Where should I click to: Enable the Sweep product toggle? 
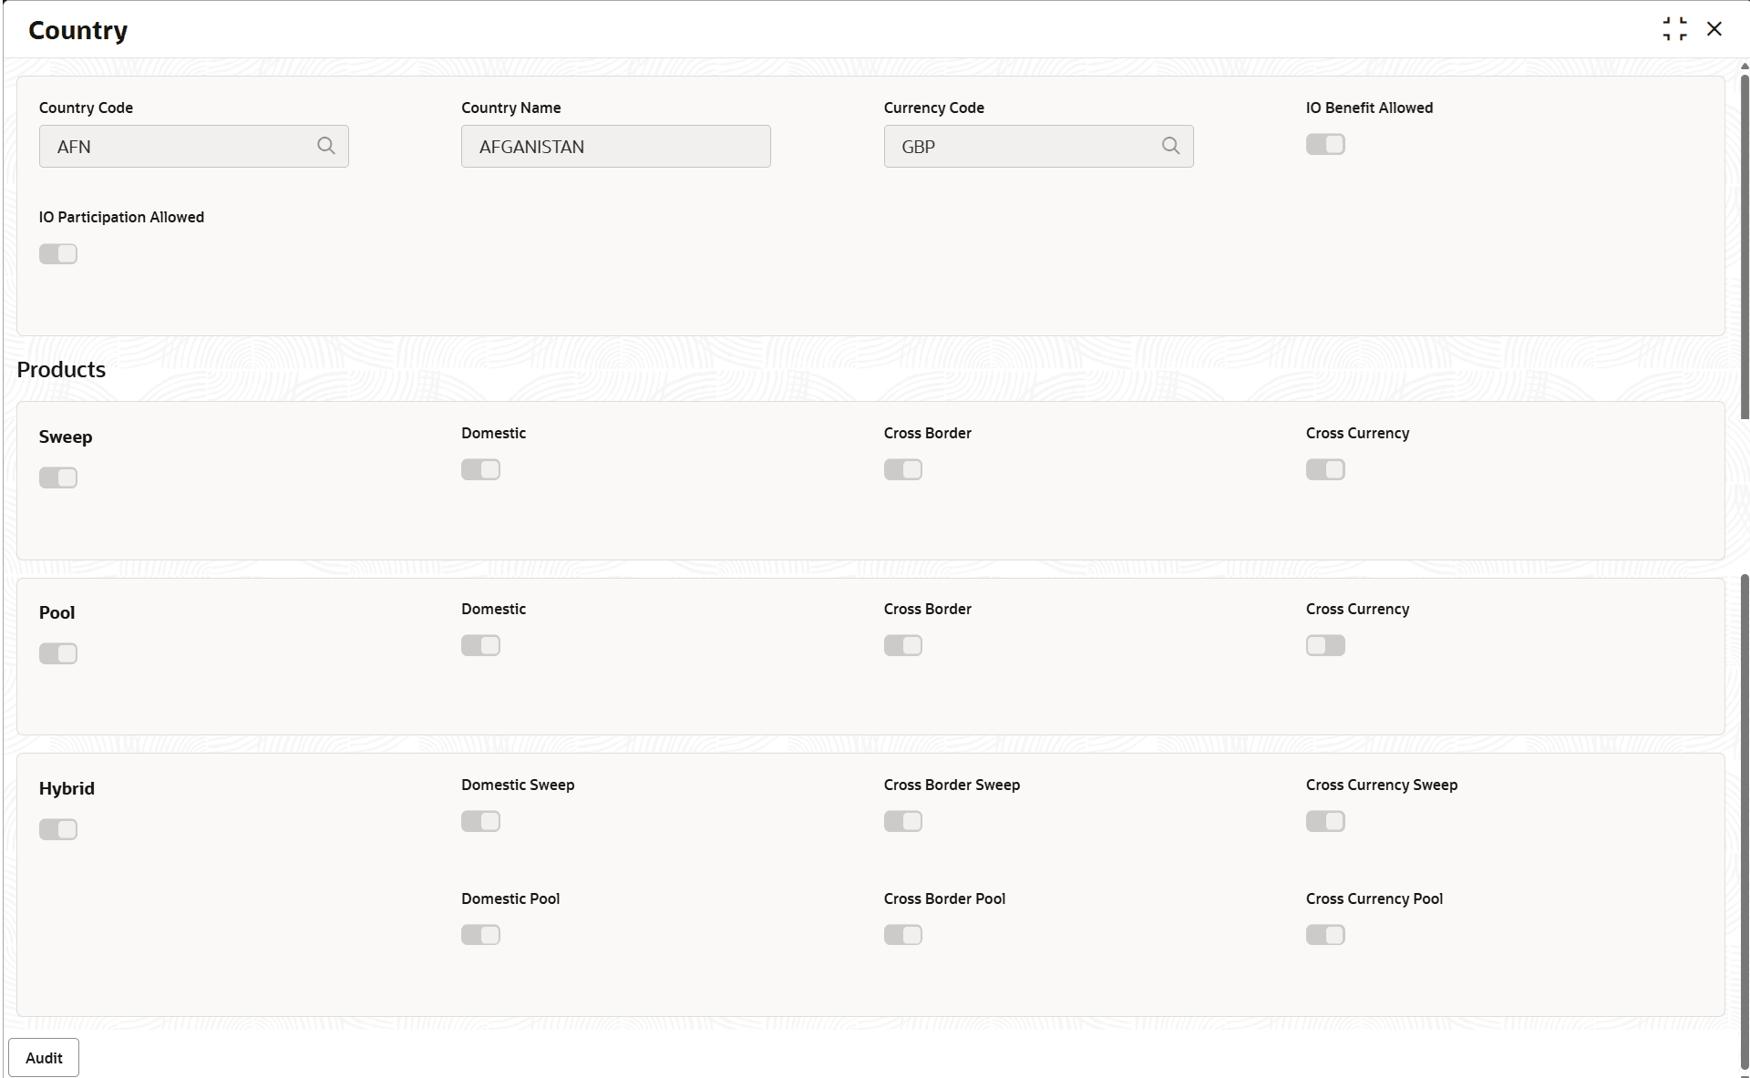click(58, 477)
